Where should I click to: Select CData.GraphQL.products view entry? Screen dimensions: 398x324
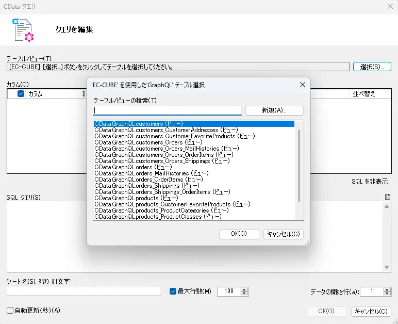pyautogui.click(x=136, y=198)
